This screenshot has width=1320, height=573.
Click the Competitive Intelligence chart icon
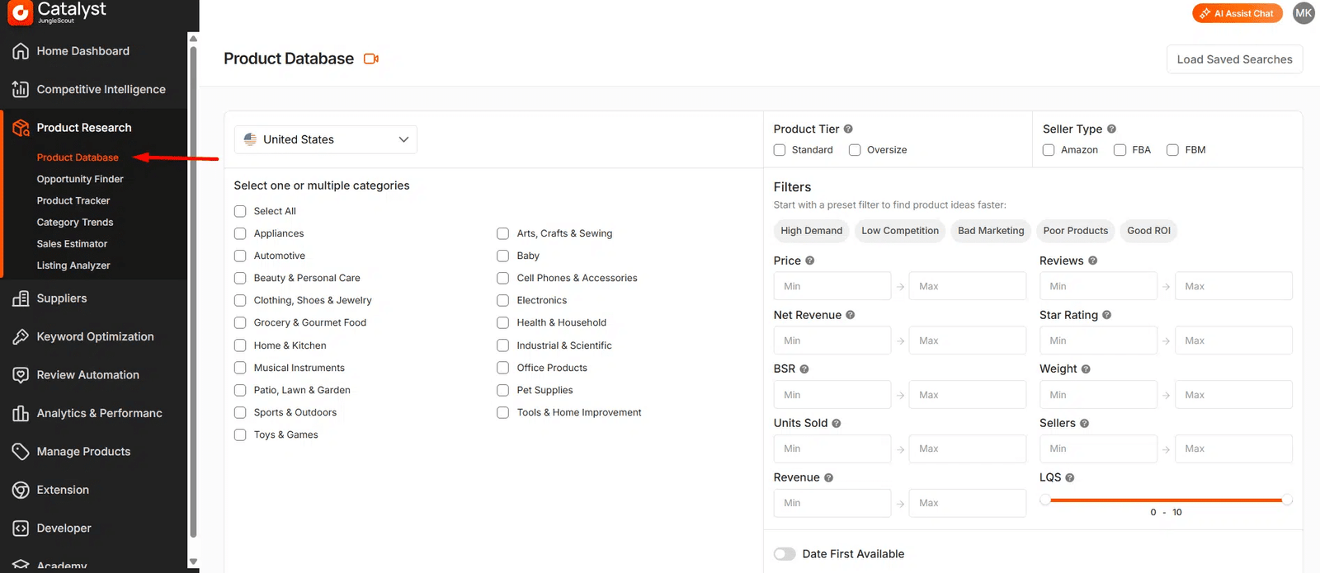coord(21,89)
